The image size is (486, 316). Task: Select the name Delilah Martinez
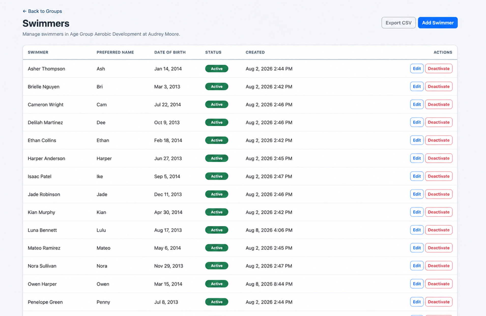coord(45,123)
